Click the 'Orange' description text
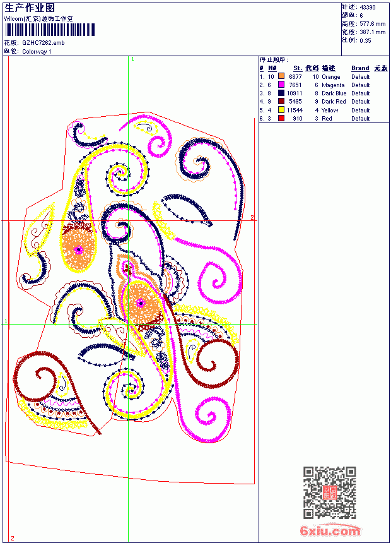391x543 pixels. pyautogui.click(x=331, y=77)
